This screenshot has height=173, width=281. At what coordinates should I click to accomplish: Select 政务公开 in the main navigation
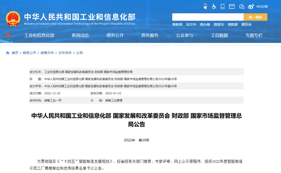coord(115,35)
